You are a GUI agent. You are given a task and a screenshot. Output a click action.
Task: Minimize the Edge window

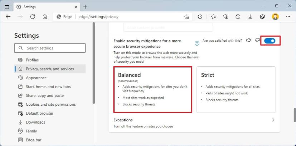[264, 6]
